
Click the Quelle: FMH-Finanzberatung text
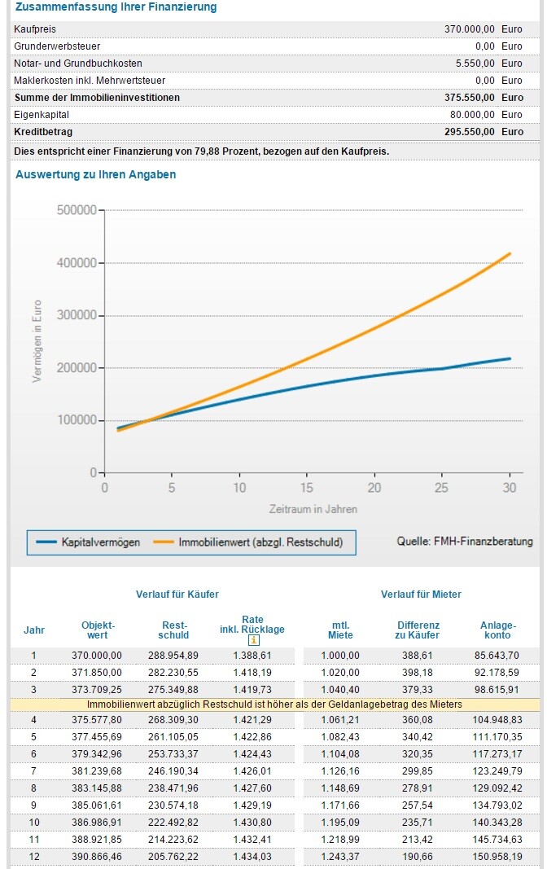point(465,541)
